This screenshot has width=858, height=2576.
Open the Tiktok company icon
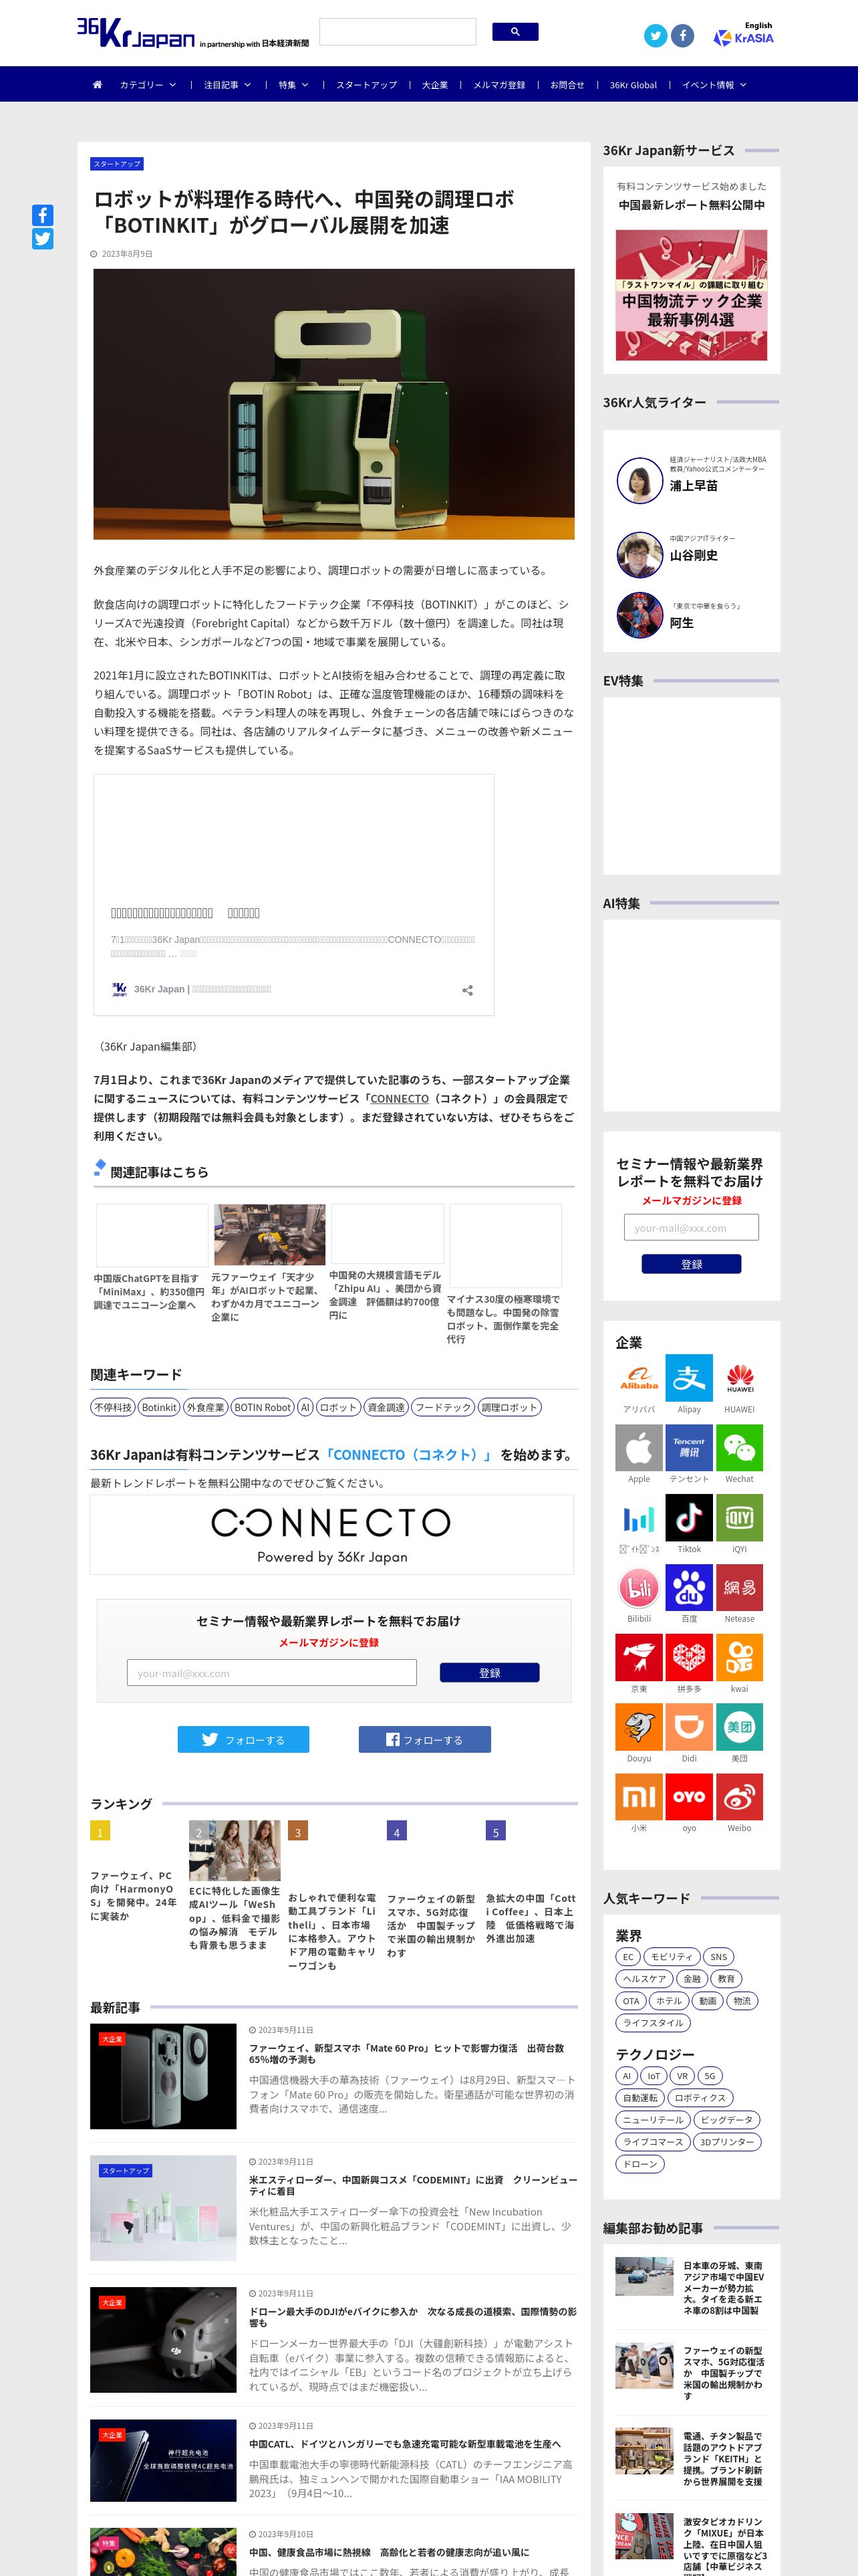(689, 1518)
